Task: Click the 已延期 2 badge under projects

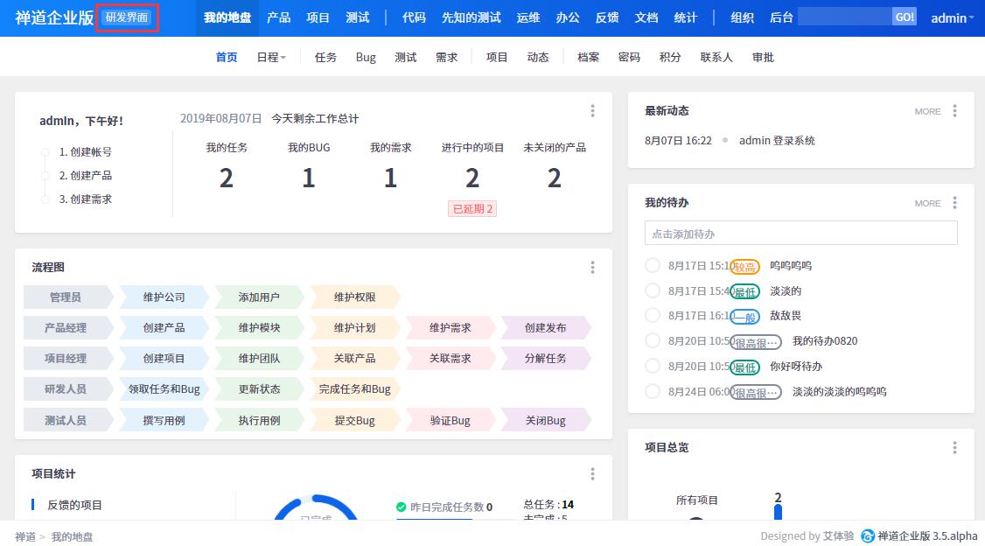Action: pos(472,209)
